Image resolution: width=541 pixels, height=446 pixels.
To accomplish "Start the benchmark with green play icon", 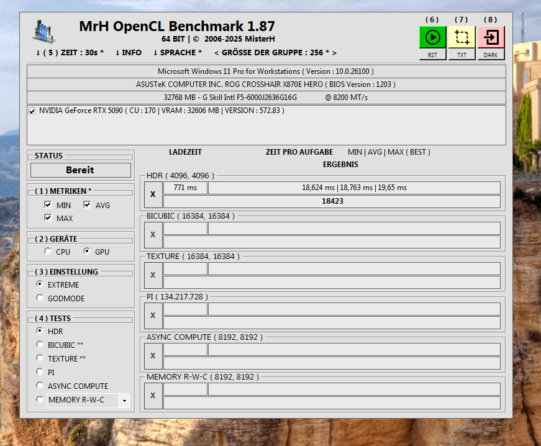I will pyautogui.click(x=432, y=37).
